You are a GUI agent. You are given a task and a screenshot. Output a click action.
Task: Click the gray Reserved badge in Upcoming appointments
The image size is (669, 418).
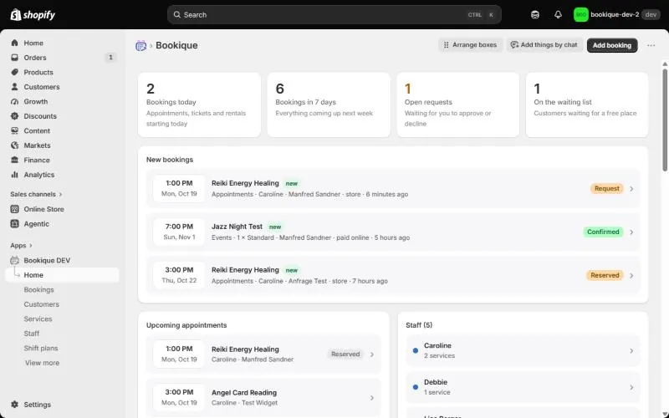click(345, 354)
